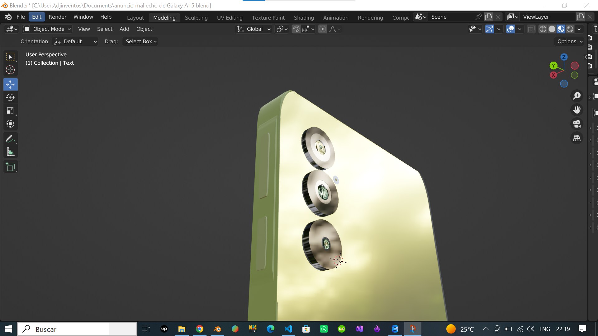Switch to the Sculpting workspace tab
The height and width of the screenshot is (336, 598).
[x=196, y=18]
